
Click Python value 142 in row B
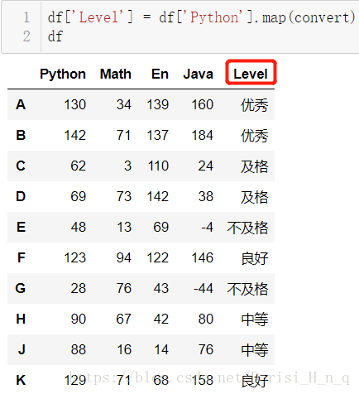pos(75,135)
